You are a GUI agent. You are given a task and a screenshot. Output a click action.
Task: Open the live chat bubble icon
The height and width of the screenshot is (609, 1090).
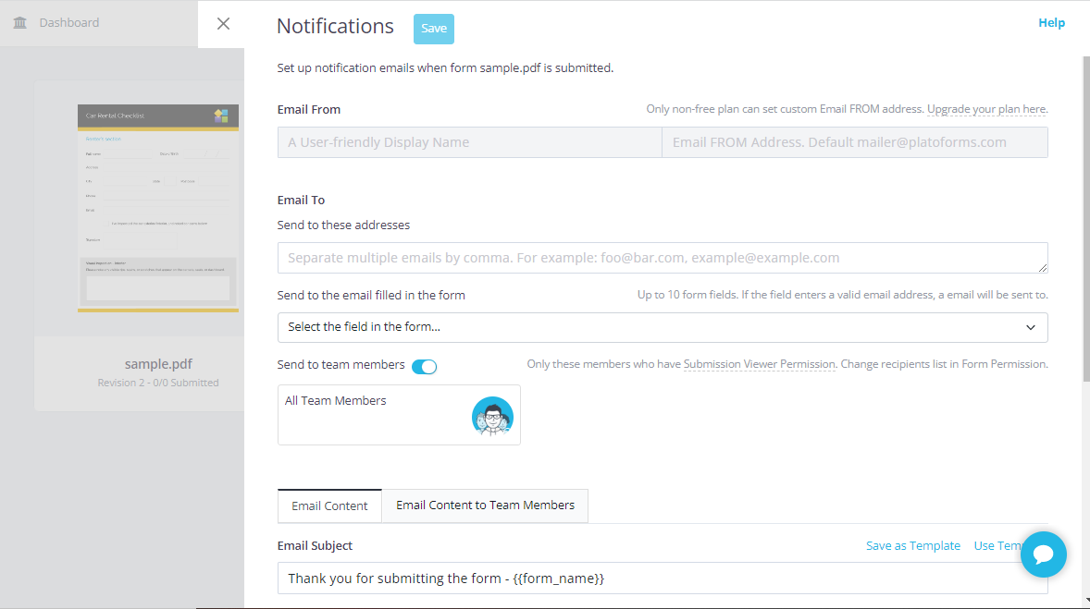click(x=1043, y=554)
